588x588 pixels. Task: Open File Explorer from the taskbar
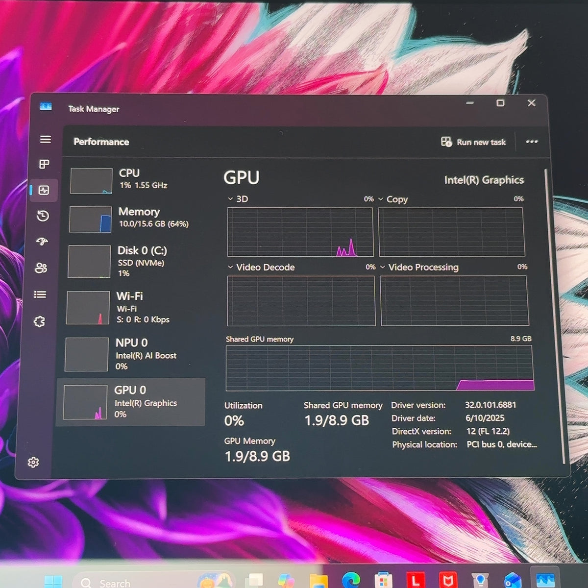(x=318, y=581)
